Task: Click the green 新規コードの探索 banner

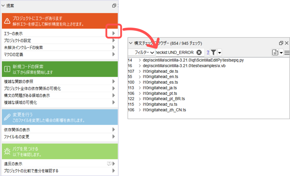Action: tap(60, 69)
